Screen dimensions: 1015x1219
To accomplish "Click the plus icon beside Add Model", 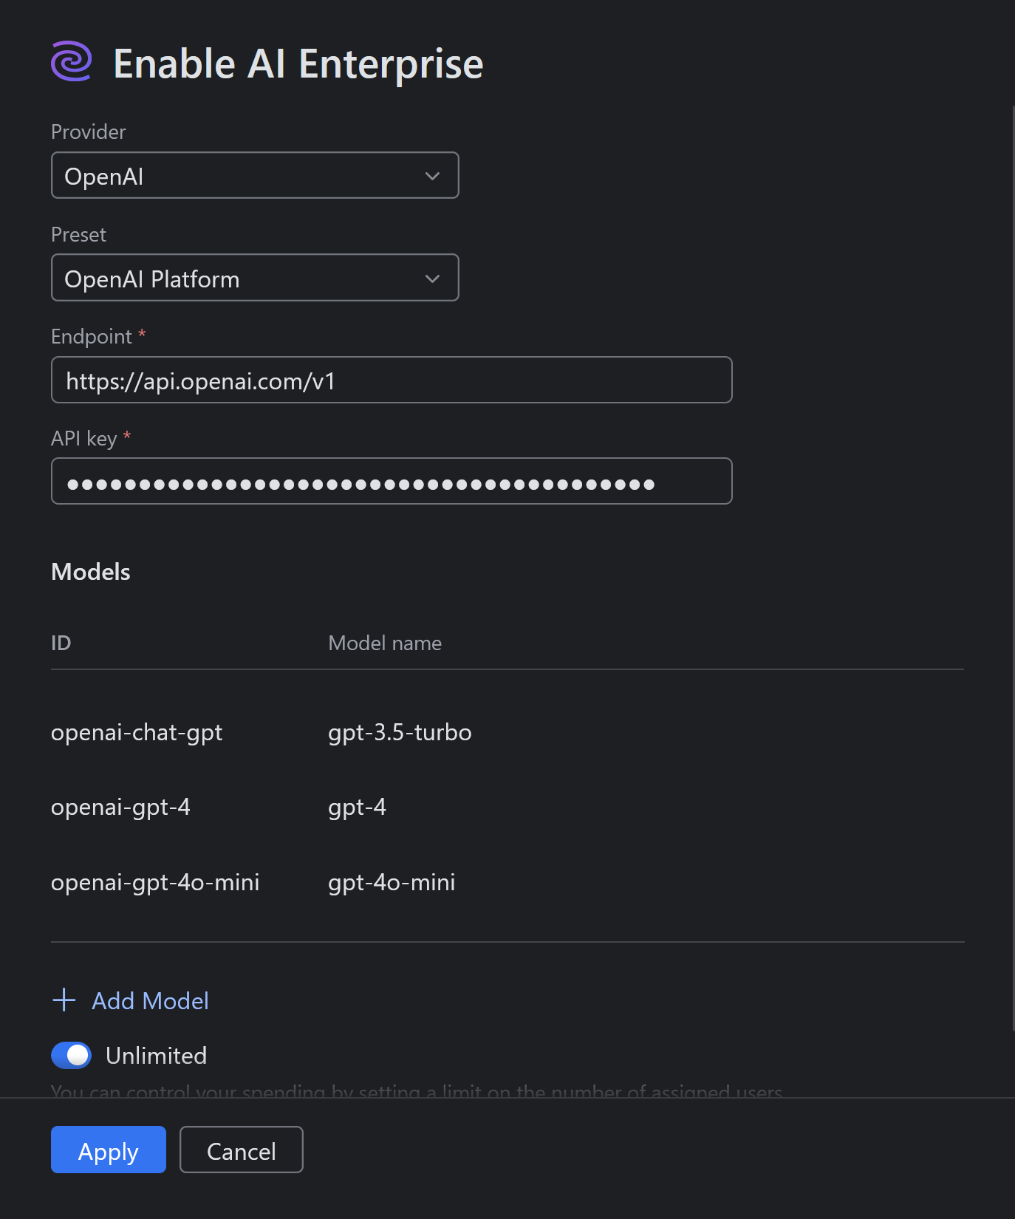I will coord(64,1000).
